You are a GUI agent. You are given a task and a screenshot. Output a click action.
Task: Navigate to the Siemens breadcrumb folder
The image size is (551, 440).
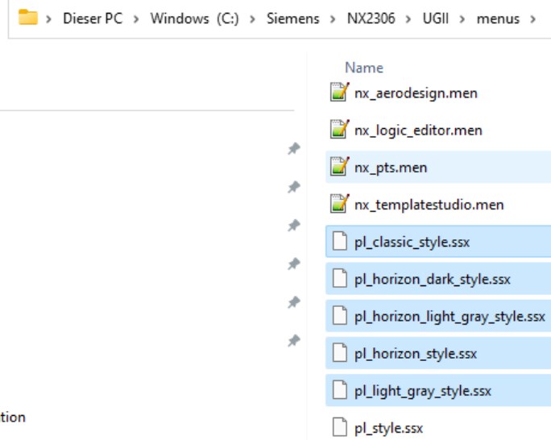292,19
